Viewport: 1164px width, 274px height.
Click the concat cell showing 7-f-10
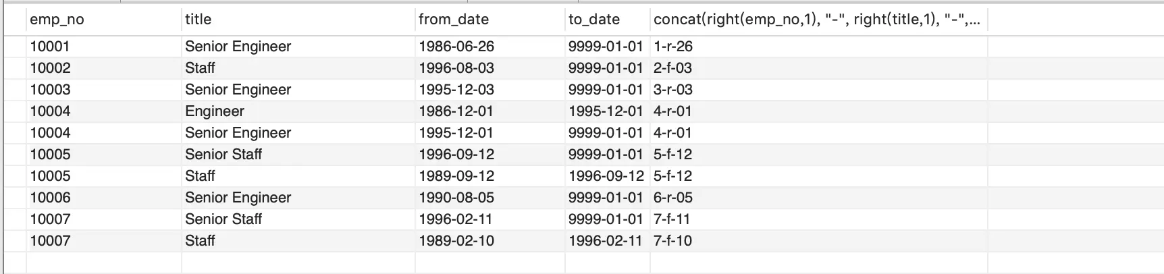(x=673, y=241)
